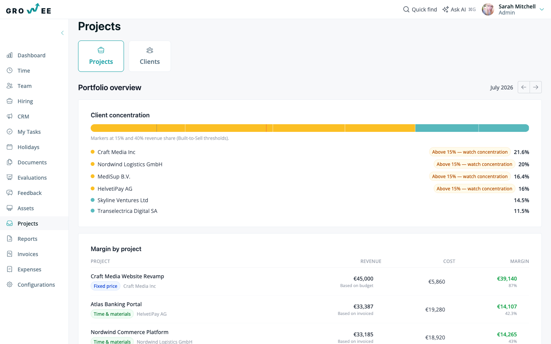Click the teal dot beside Skyline Ventures Ltd
The image size is (551, 344).
pyautogui.click(x=93, y=200)
